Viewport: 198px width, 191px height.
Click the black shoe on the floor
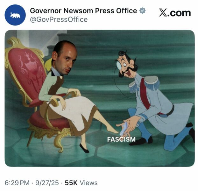point(84,148)
